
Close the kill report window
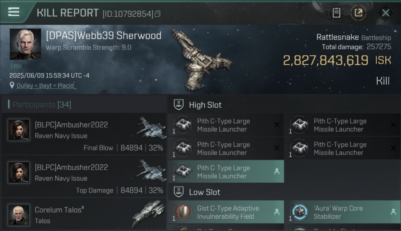point(386,13)
